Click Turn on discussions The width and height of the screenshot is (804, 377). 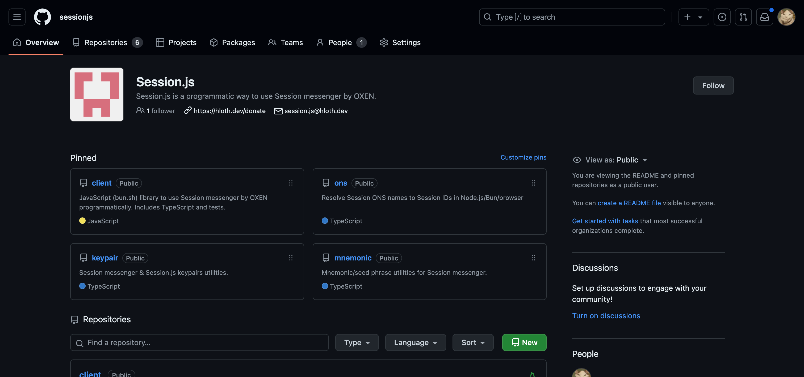pos(606,316)
